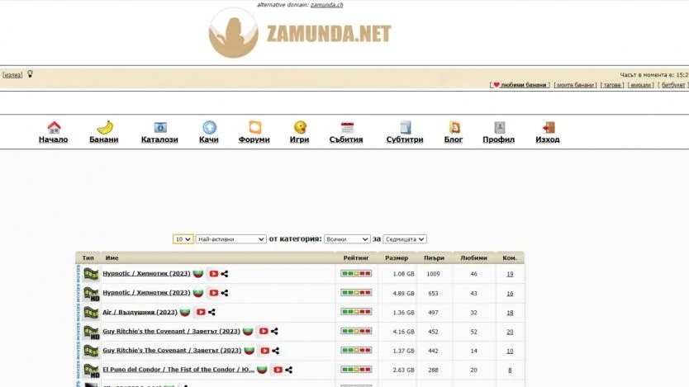Open the Седмицата period dropdown

coord(405,239)
